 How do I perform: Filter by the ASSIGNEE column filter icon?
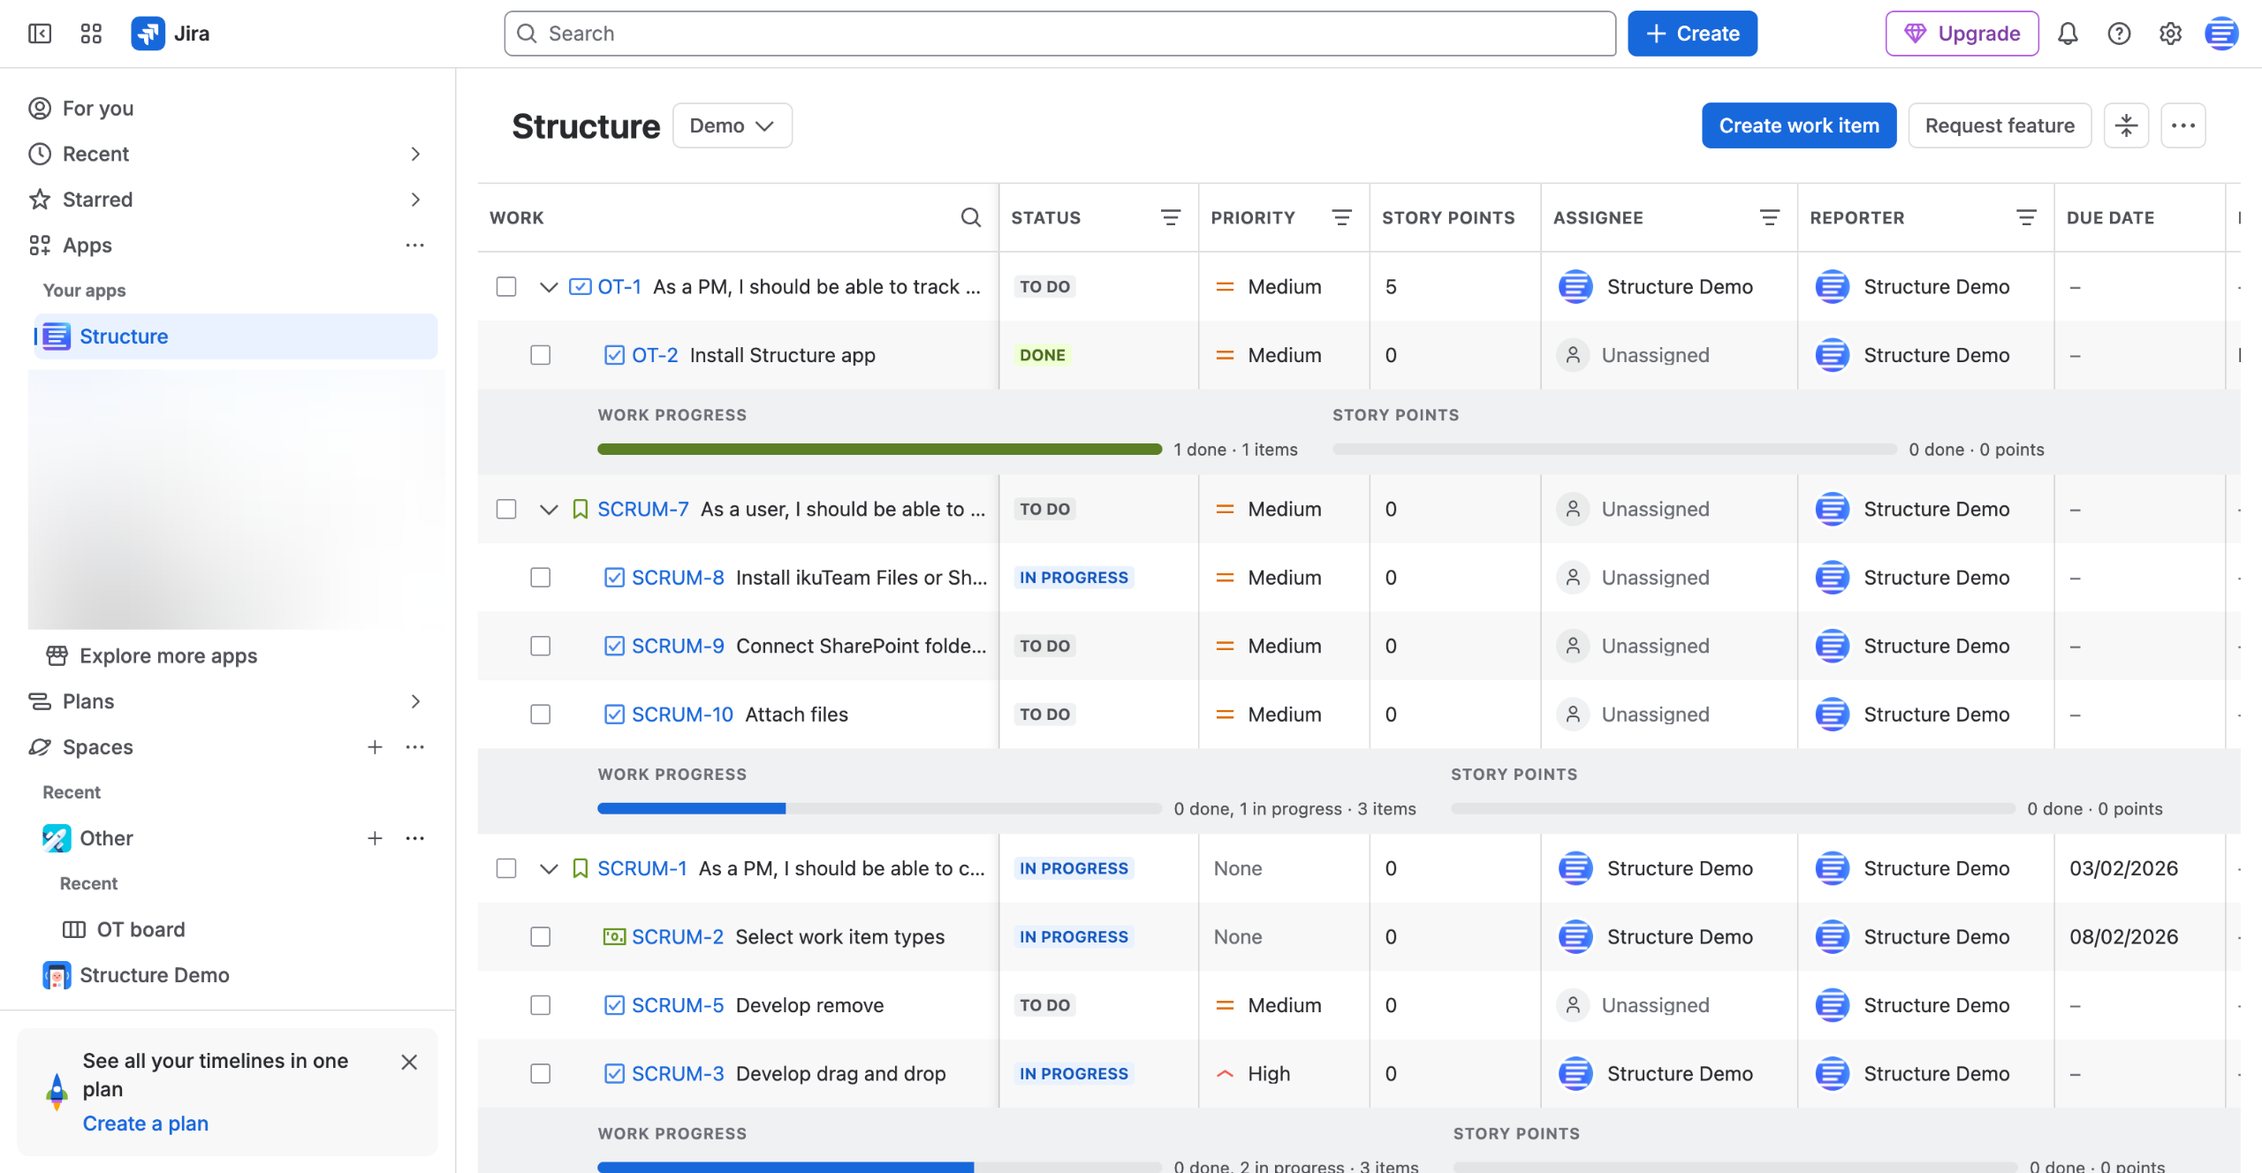[1770, 217]
